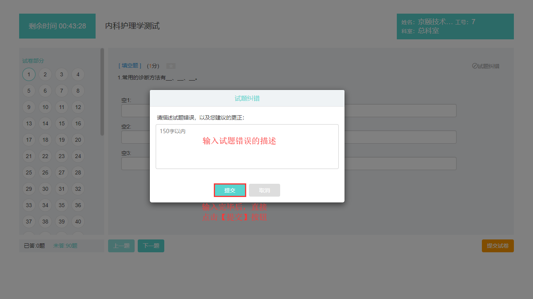Click the star icon to mark question 1
The image size is (533, 299).
[171, 66]
